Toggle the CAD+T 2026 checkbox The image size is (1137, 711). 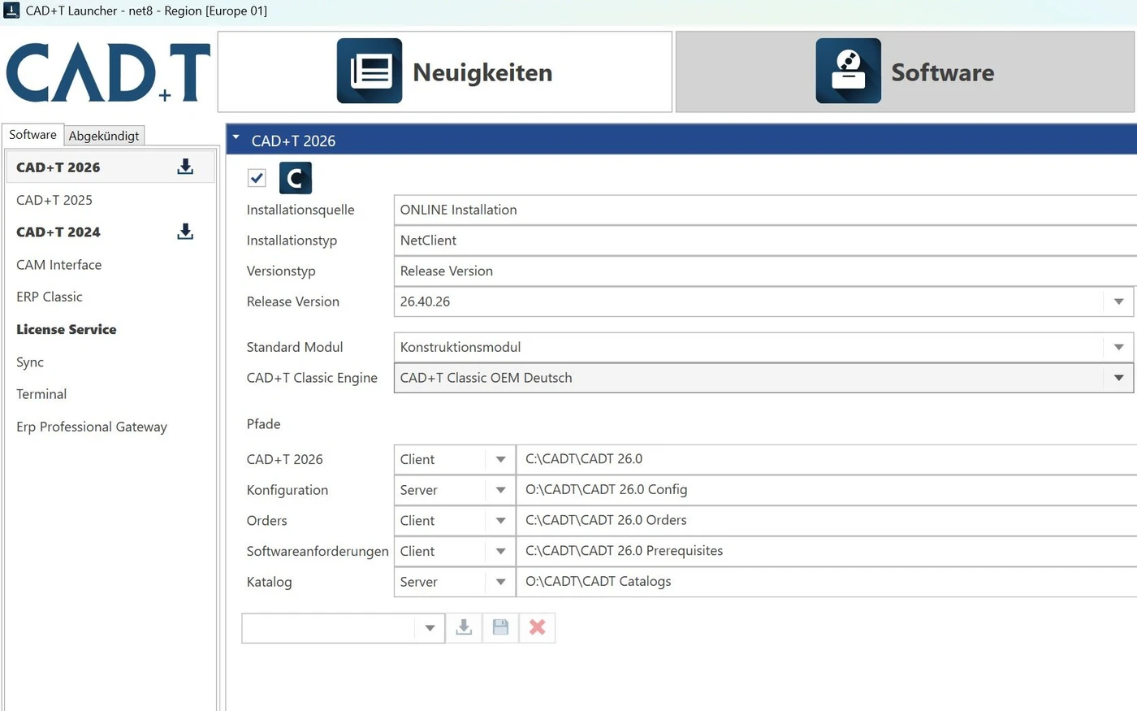[x=257, y=178]
